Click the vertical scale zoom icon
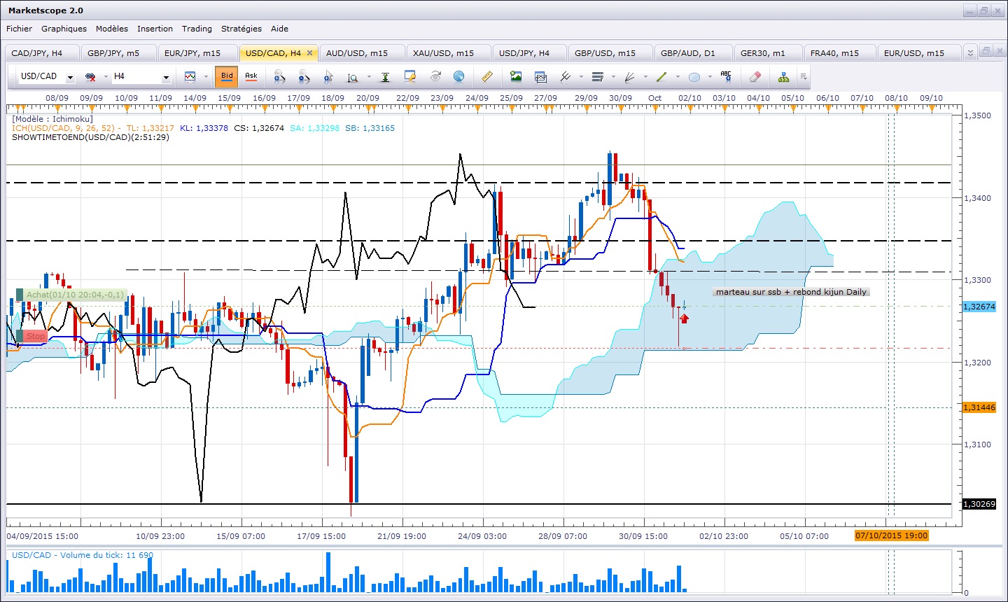The height and width of the screenshot is (602, 1008). point(353,76)
